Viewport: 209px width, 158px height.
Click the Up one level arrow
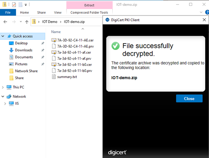tap(26, 22)
